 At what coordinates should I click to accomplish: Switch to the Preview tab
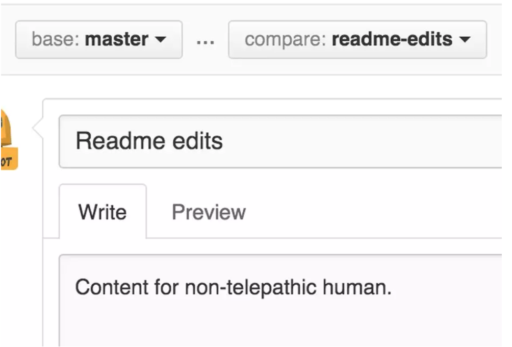pos(209,212)
